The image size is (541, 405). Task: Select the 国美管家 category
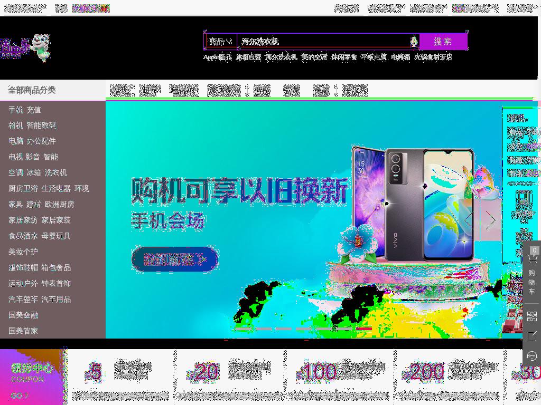[23, 331]
